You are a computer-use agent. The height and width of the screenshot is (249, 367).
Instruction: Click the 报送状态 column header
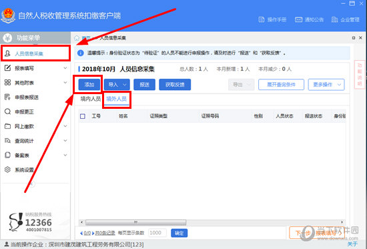pyautogui.click(x=314, y=116)
